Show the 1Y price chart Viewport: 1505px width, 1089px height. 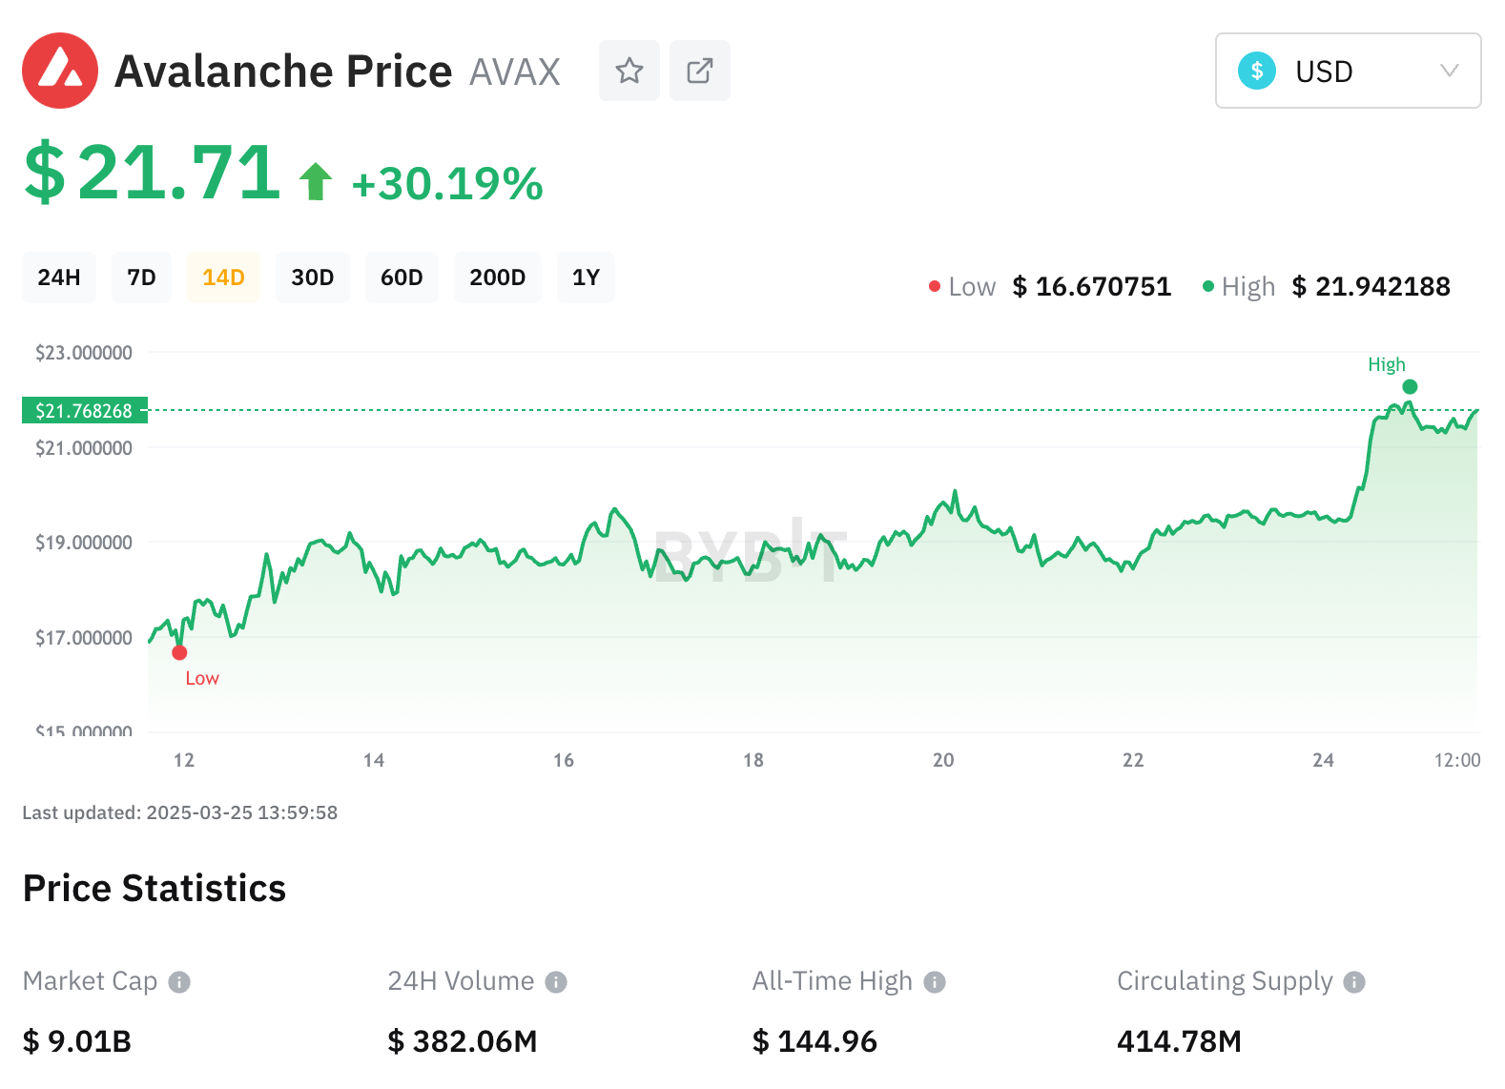[x=586, y=277]
